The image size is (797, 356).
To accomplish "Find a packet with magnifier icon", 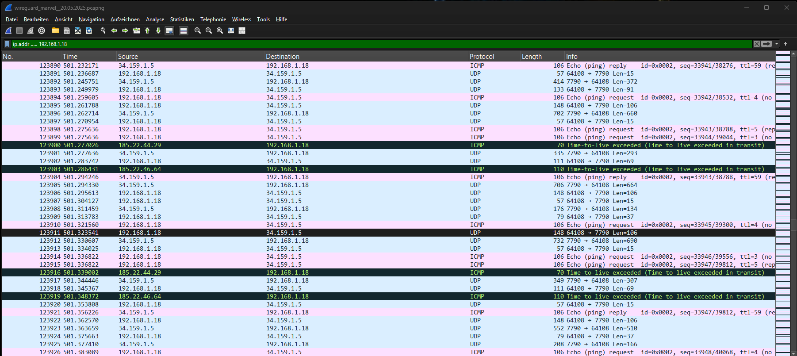I will [x=103, y=31].
